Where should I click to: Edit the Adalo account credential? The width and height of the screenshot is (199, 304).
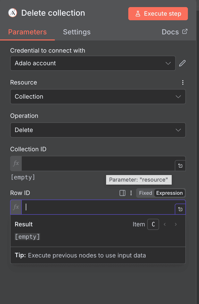tap(182, 63)
